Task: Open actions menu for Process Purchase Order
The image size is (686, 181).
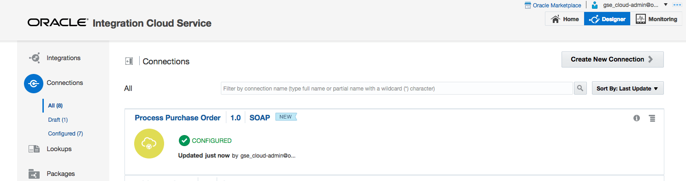Action: [x=652, y=118]
